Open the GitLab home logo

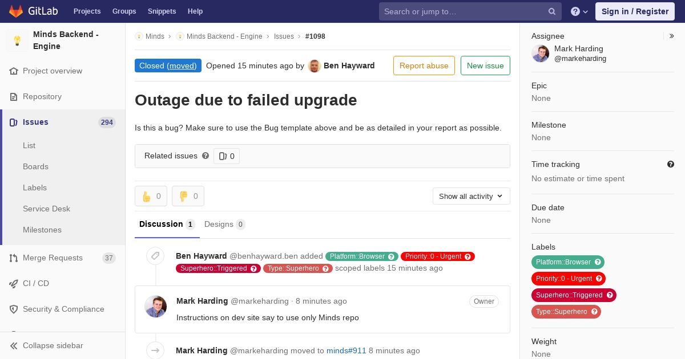point(33,11)
